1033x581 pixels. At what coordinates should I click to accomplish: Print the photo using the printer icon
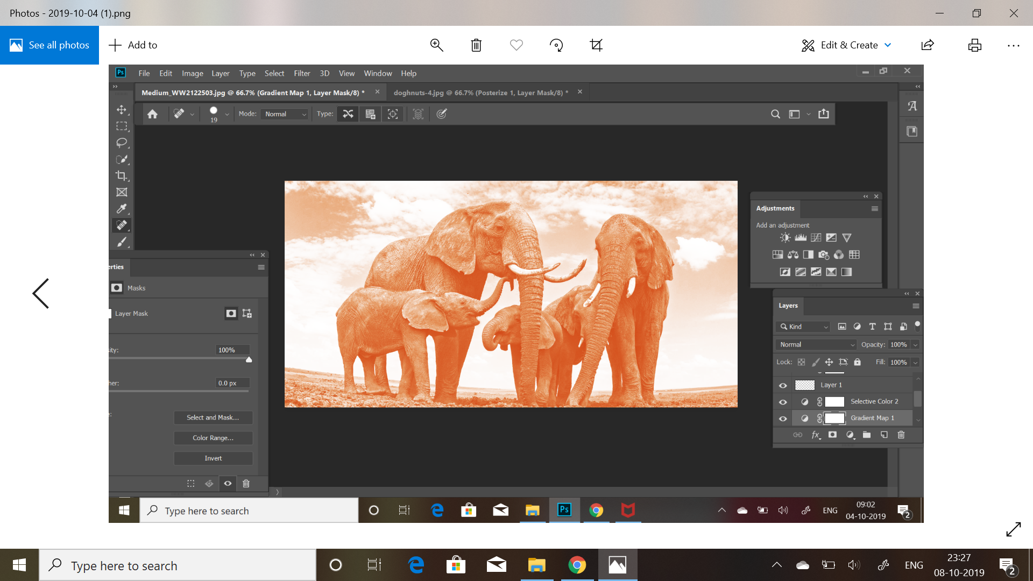(x=974, y=45)
